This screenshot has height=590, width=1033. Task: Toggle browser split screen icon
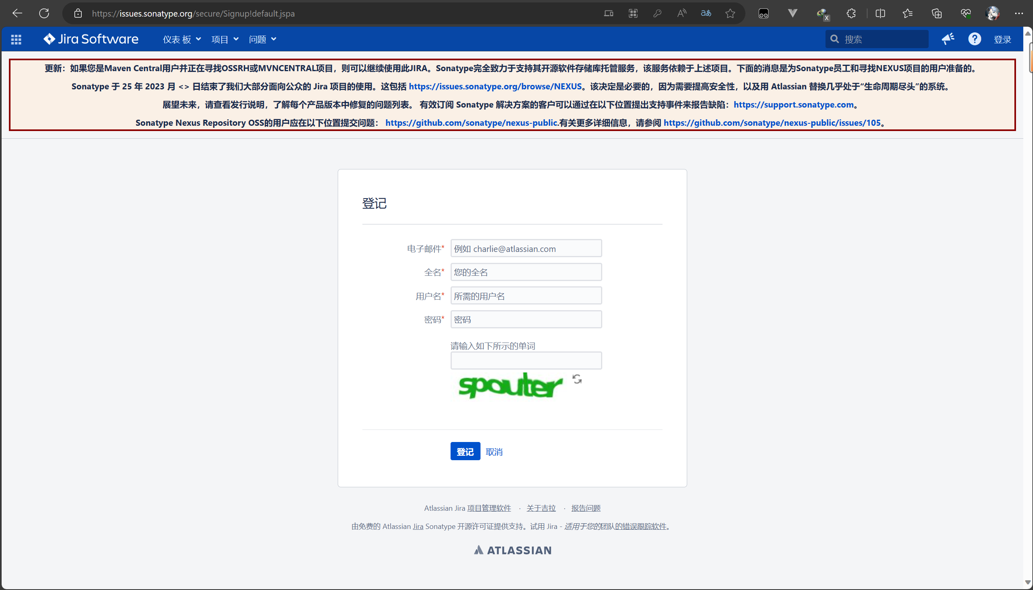tap(880, 13)
